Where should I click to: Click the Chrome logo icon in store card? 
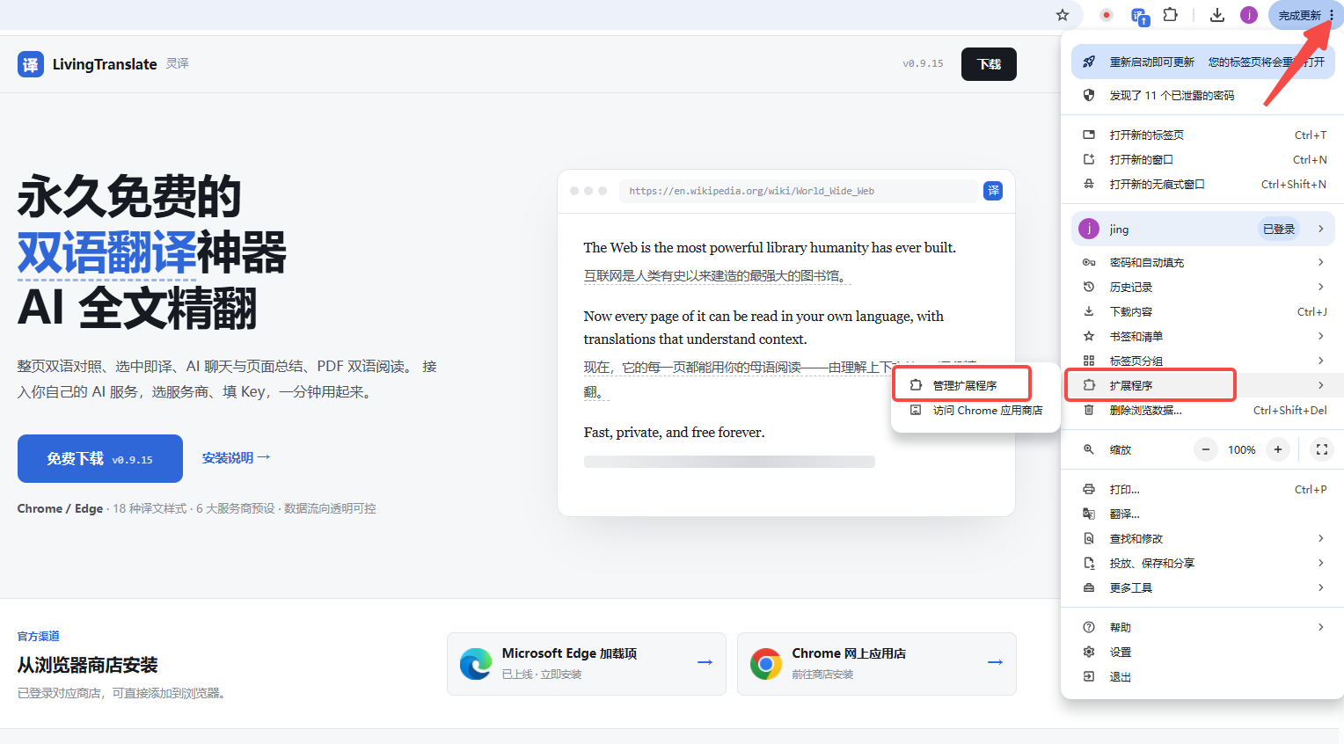tap(766, 664)
